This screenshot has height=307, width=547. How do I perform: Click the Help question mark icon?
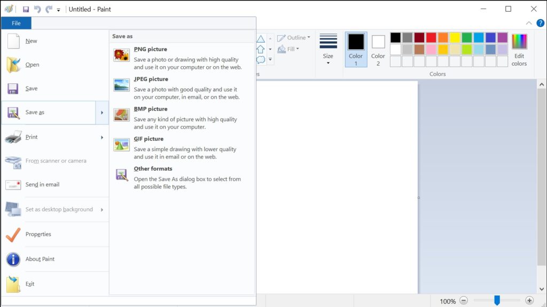[540, 23]
